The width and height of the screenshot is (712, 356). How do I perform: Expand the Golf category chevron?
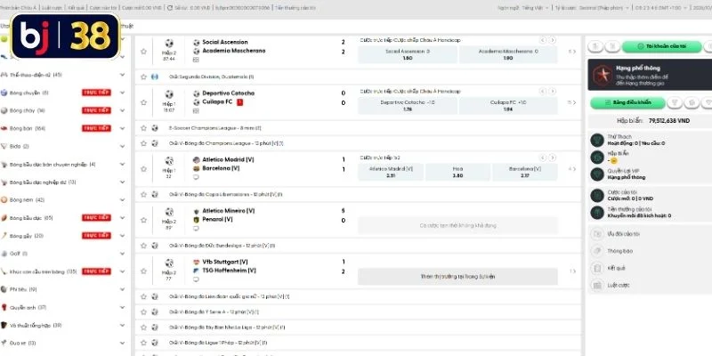[122, 254]
